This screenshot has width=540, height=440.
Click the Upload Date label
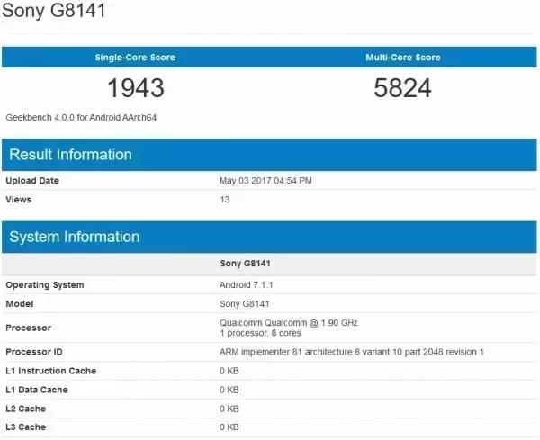click(x=32, y=180)
